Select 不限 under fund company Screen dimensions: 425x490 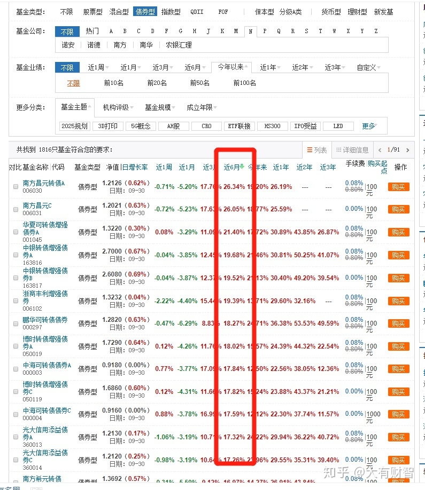(67, 31)
